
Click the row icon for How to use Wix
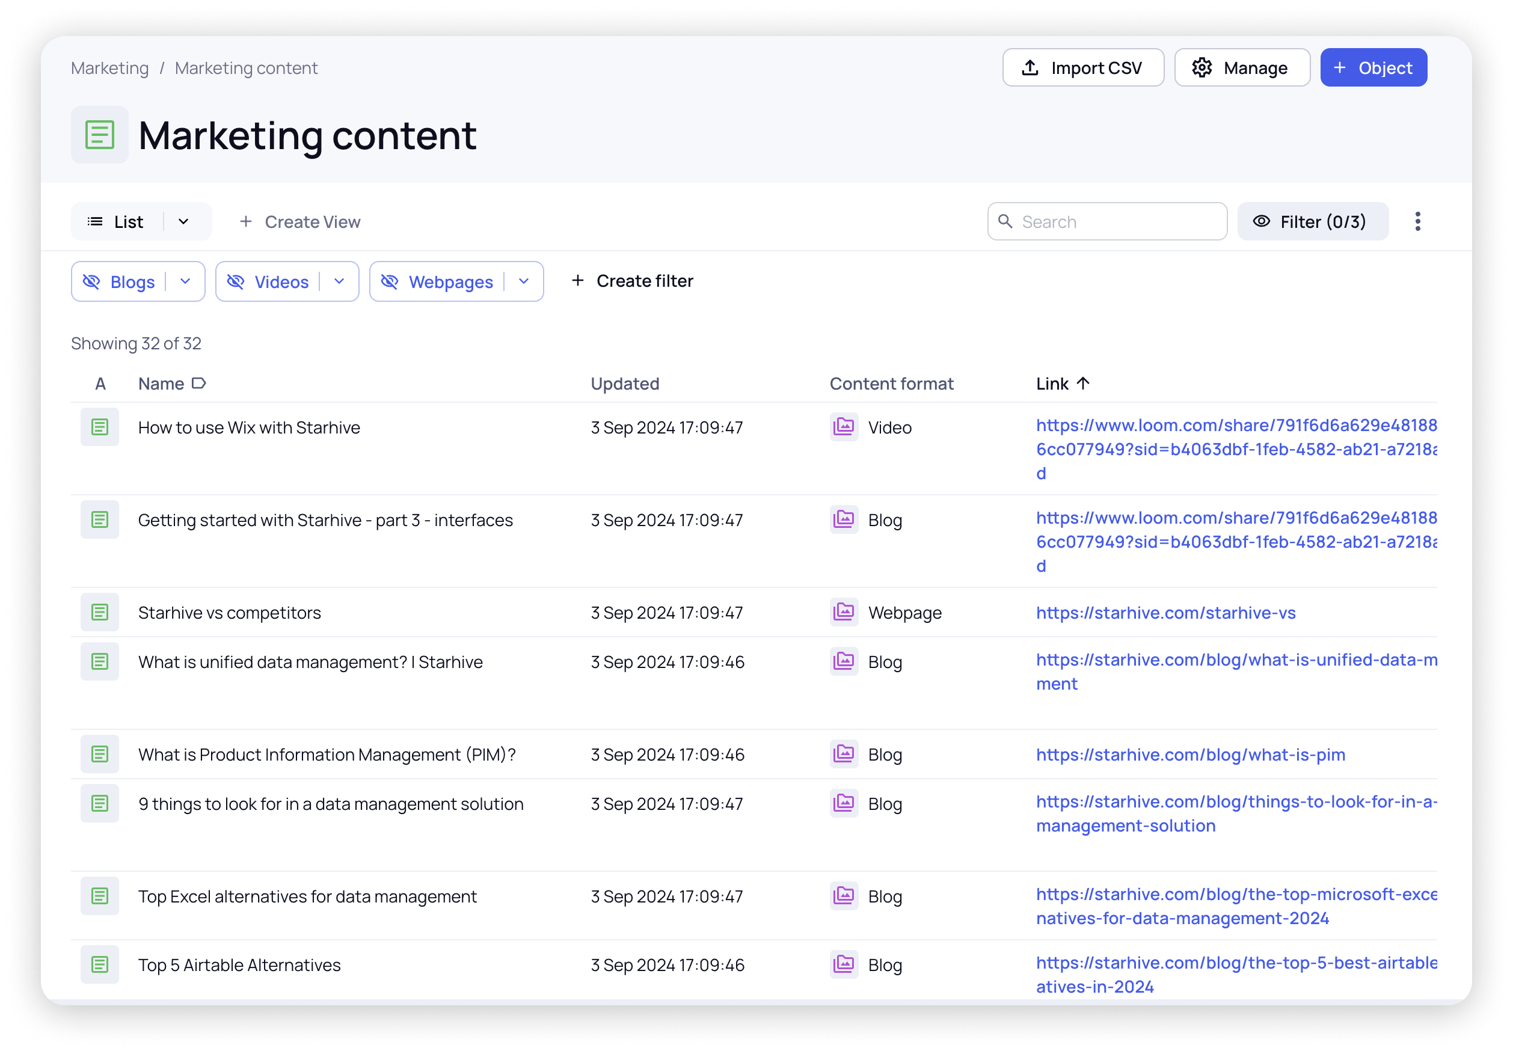click(99, 427)
